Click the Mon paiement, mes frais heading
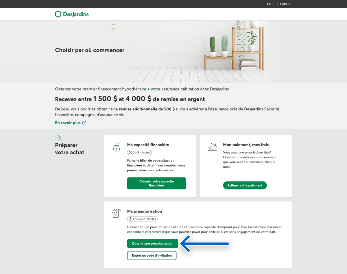 pyautogui.click(x=246, y=145)
